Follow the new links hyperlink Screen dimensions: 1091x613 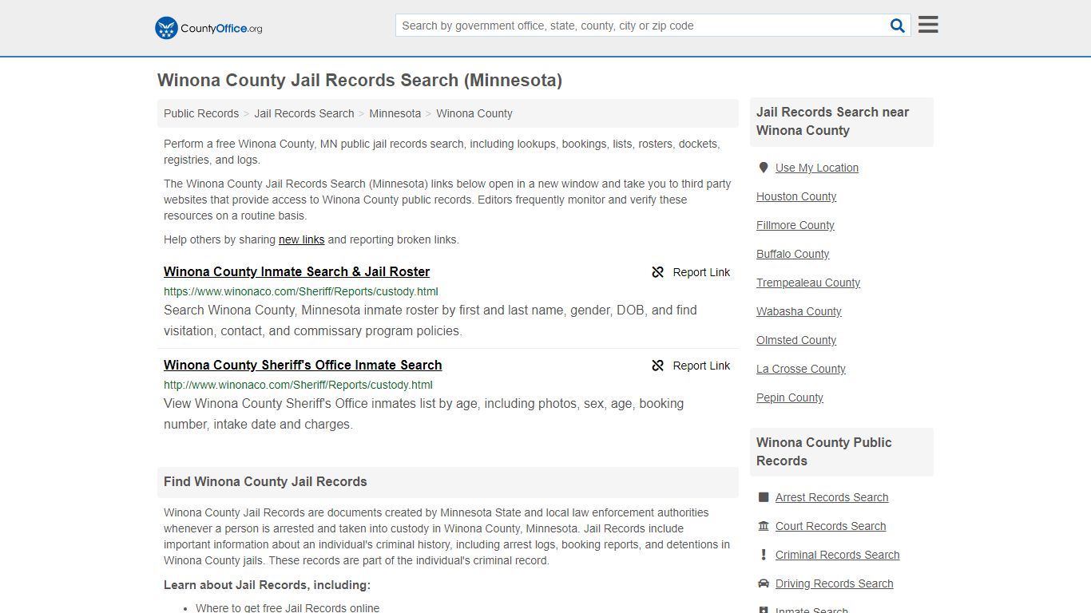pos(301,239)
